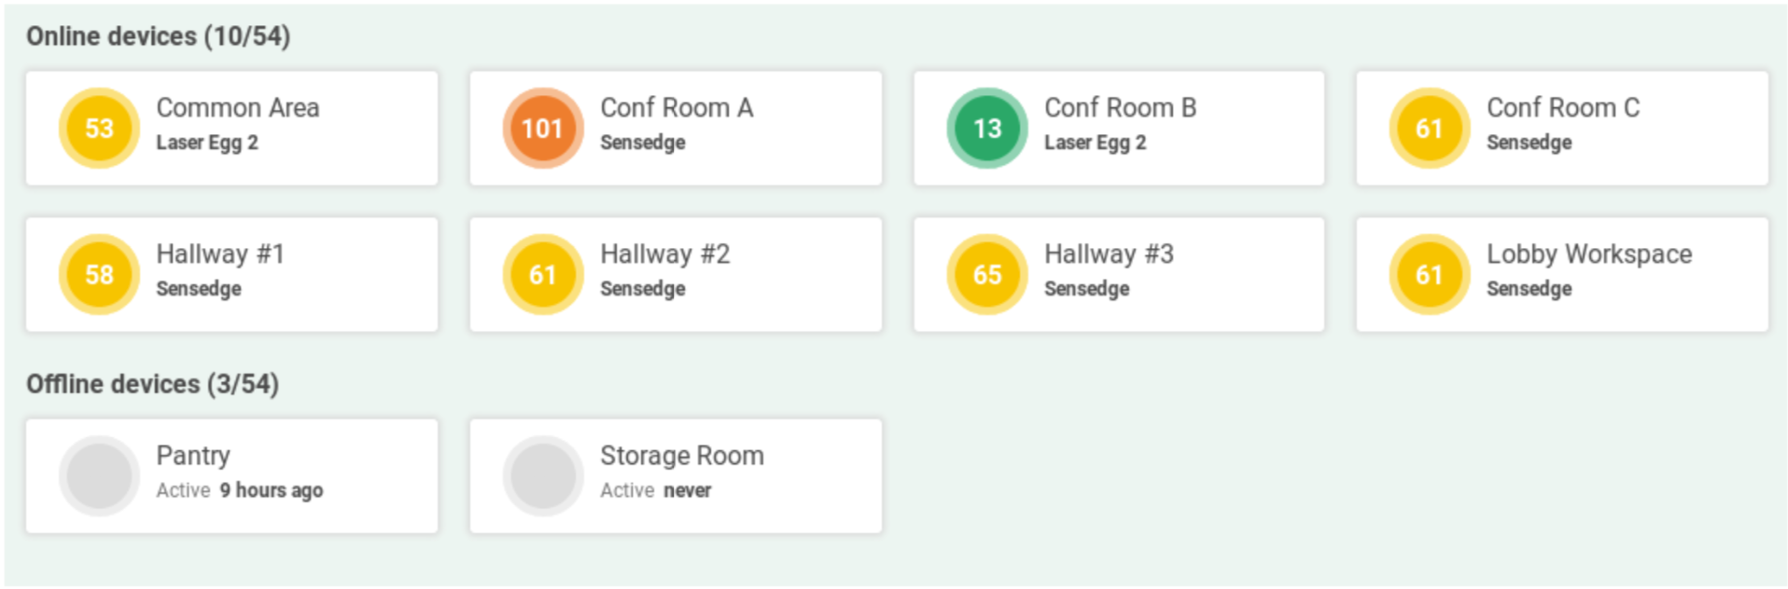Click the 58 reading badge on Hallway #1
Screen dimensions: 1788x589
point(98,273)
